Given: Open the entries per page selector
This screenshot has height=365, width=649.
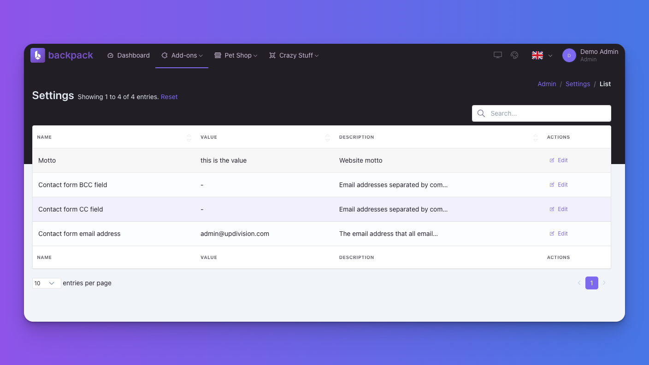Looking at the screenshot, I should pos(46,283).
